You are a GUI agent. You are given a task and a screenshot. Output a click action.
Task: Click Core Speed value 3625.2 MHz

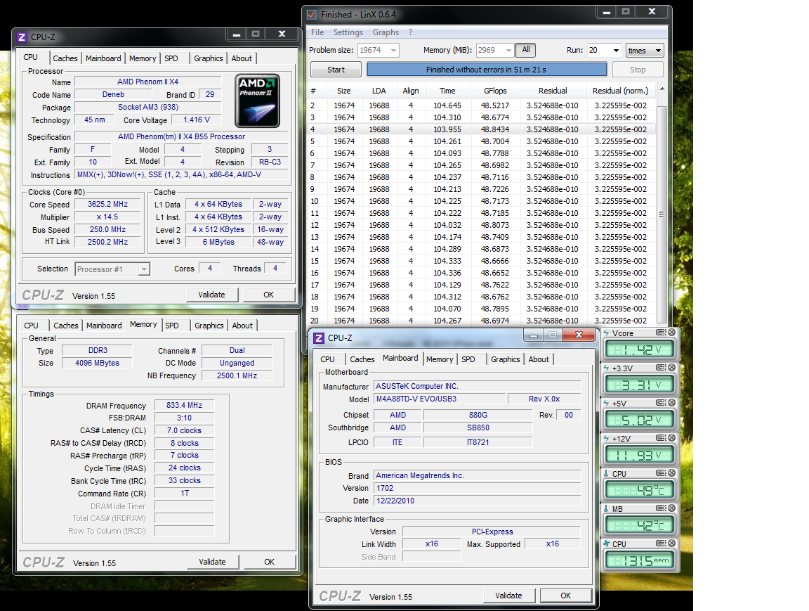[108, 204]
